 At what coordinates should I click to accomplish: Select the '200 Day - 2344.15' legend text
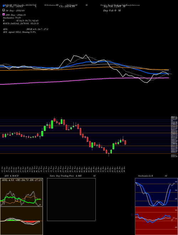click(x=16, y=15)
